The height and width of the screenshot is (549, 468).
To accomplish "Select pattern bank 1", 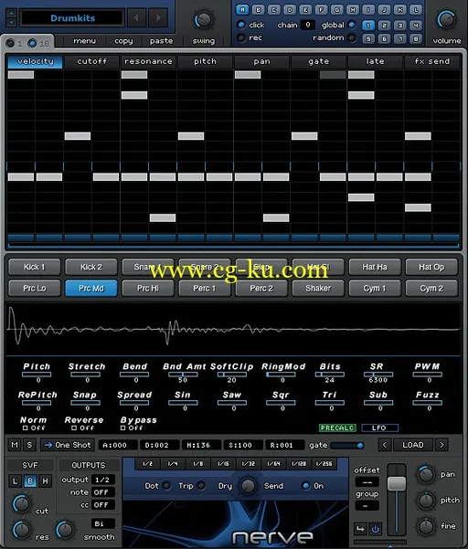I will click(368, 26).
